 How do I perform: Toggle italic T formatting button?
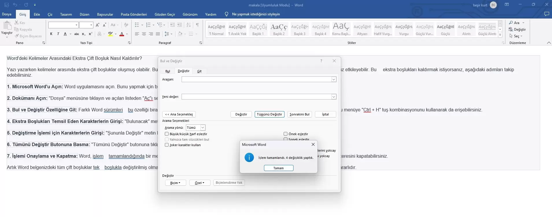[x=58, y=34]
